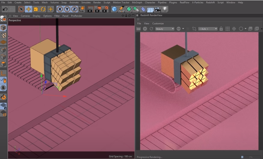Open the Subdivision Surface generator icon

[129, 9]
